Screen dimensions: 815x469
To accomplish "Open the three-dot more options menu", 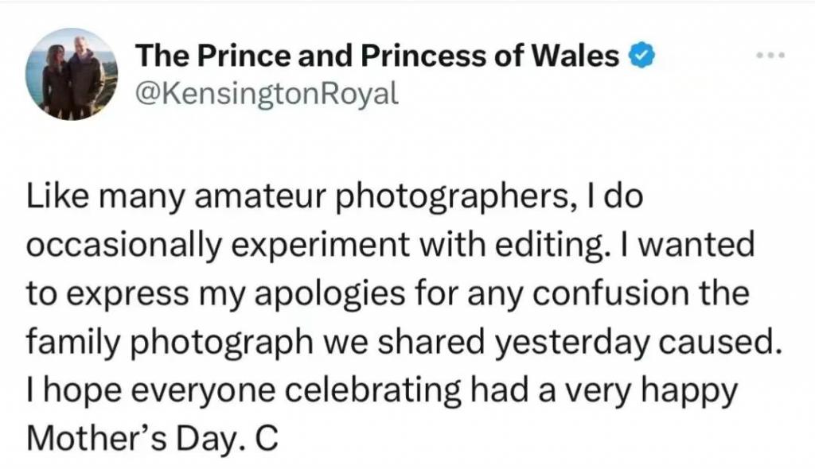I will 770,56.
